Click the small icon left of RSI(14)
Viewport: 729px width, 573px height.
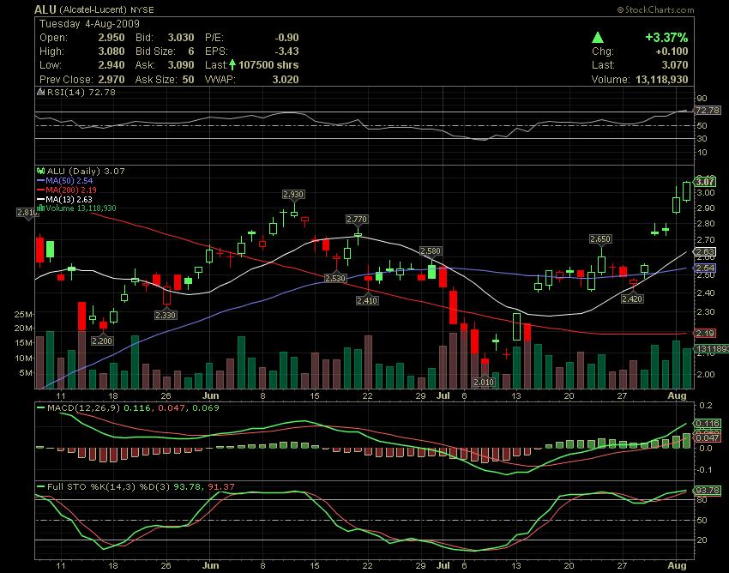41,92
